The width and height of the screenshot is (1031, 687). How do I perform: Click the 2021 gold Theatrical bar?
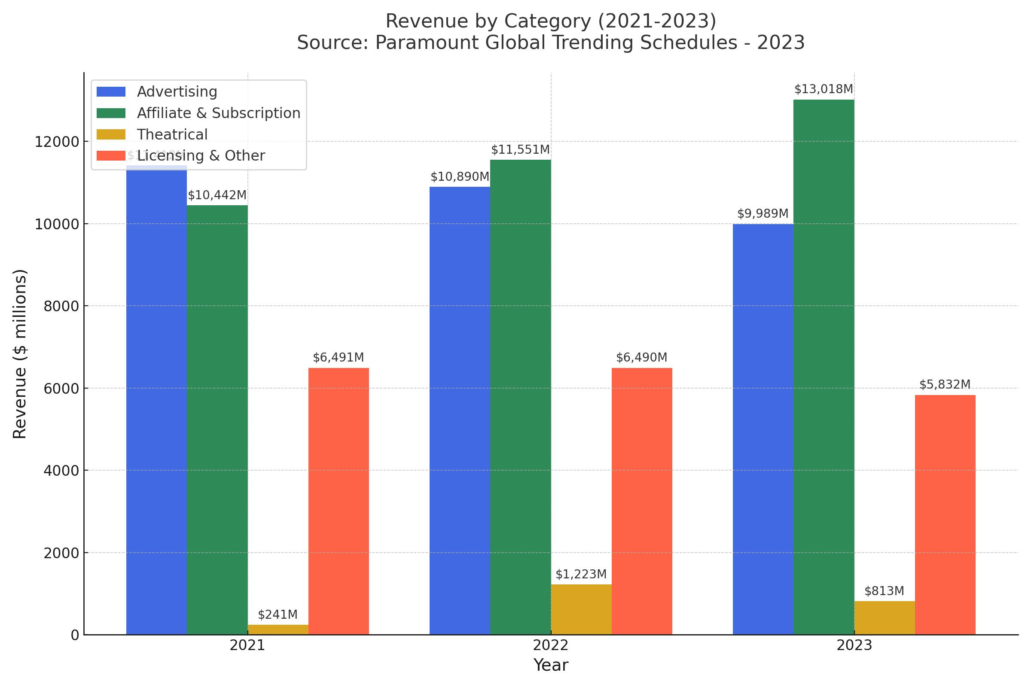coord(278,629)
